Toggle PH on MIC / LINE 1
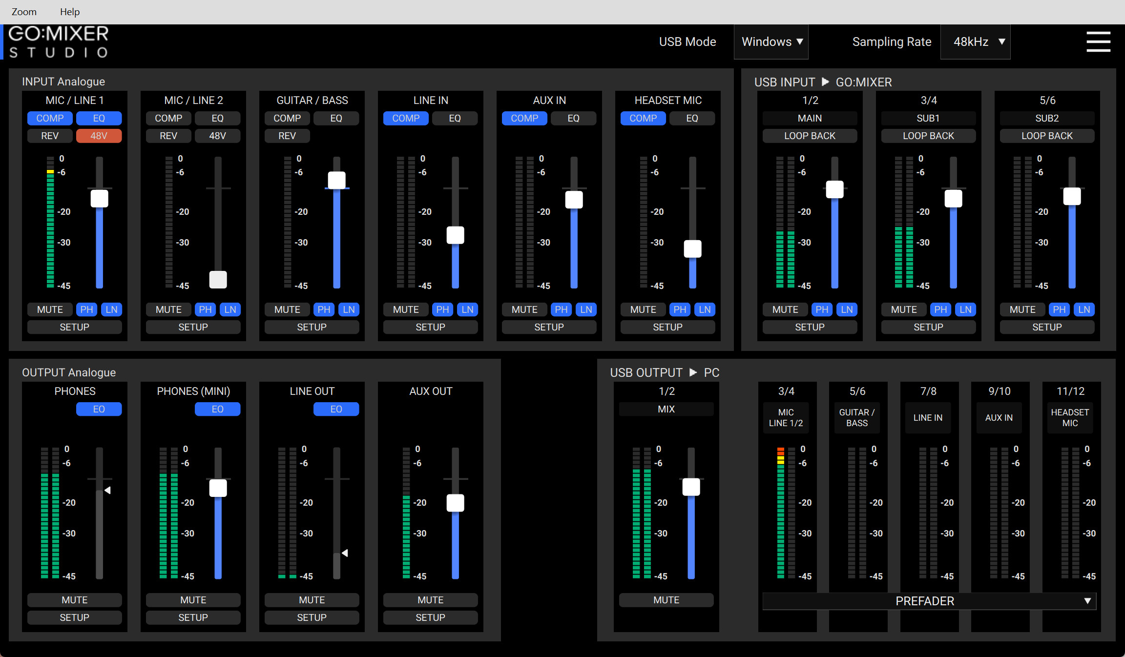The width and height of the screenshot is (1125, 657). [87, 309]
